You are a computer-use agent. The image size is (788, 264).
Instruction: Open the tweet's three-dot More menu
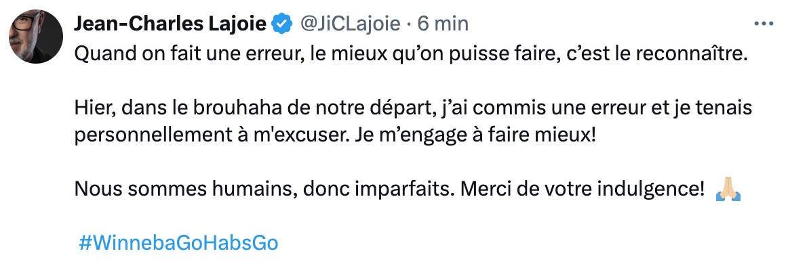pyautogui.click(x=764, y=24)
